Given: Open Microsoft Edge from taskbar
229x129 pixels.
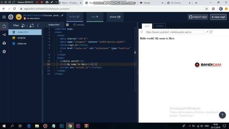Looking at the screenshot, I should click(x=29, y=126).
